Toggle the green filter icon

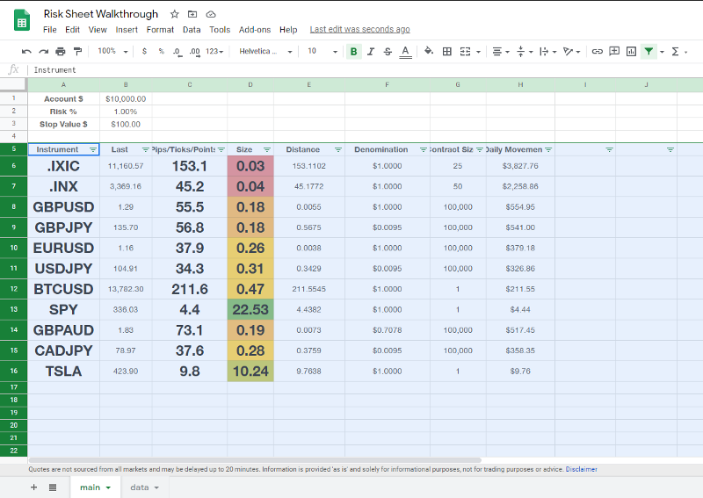(649, 52)
